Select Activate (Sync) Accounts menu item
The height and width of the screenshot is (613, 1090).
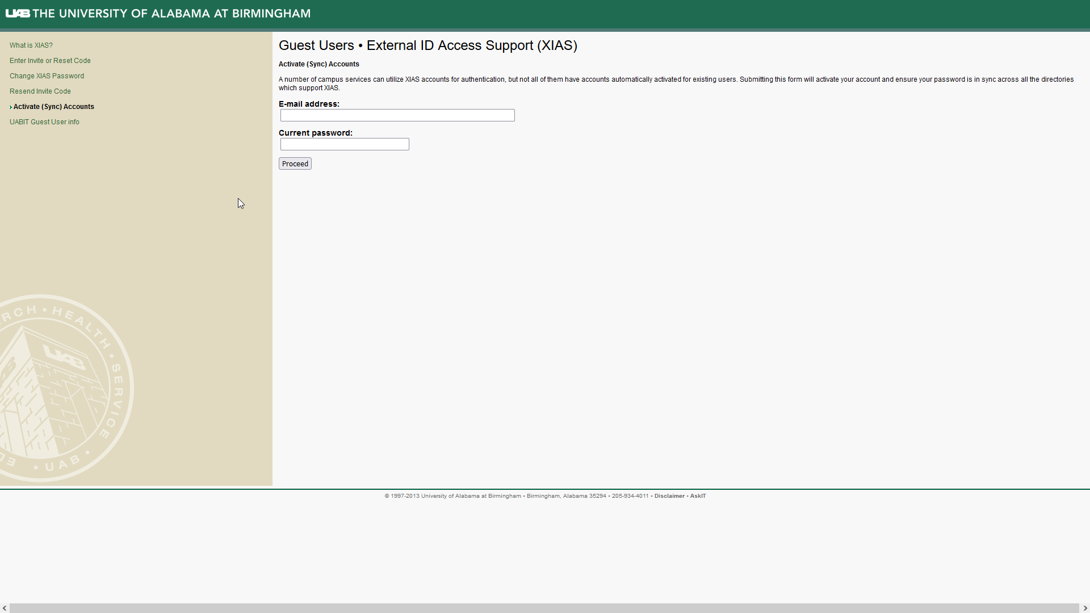click(53, 107)
